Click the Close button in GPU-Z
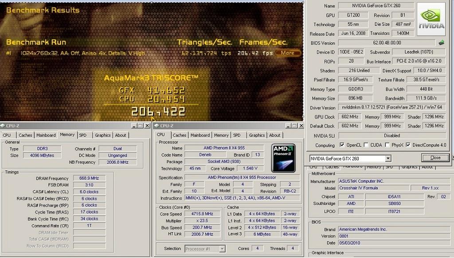 click(435, 158)
